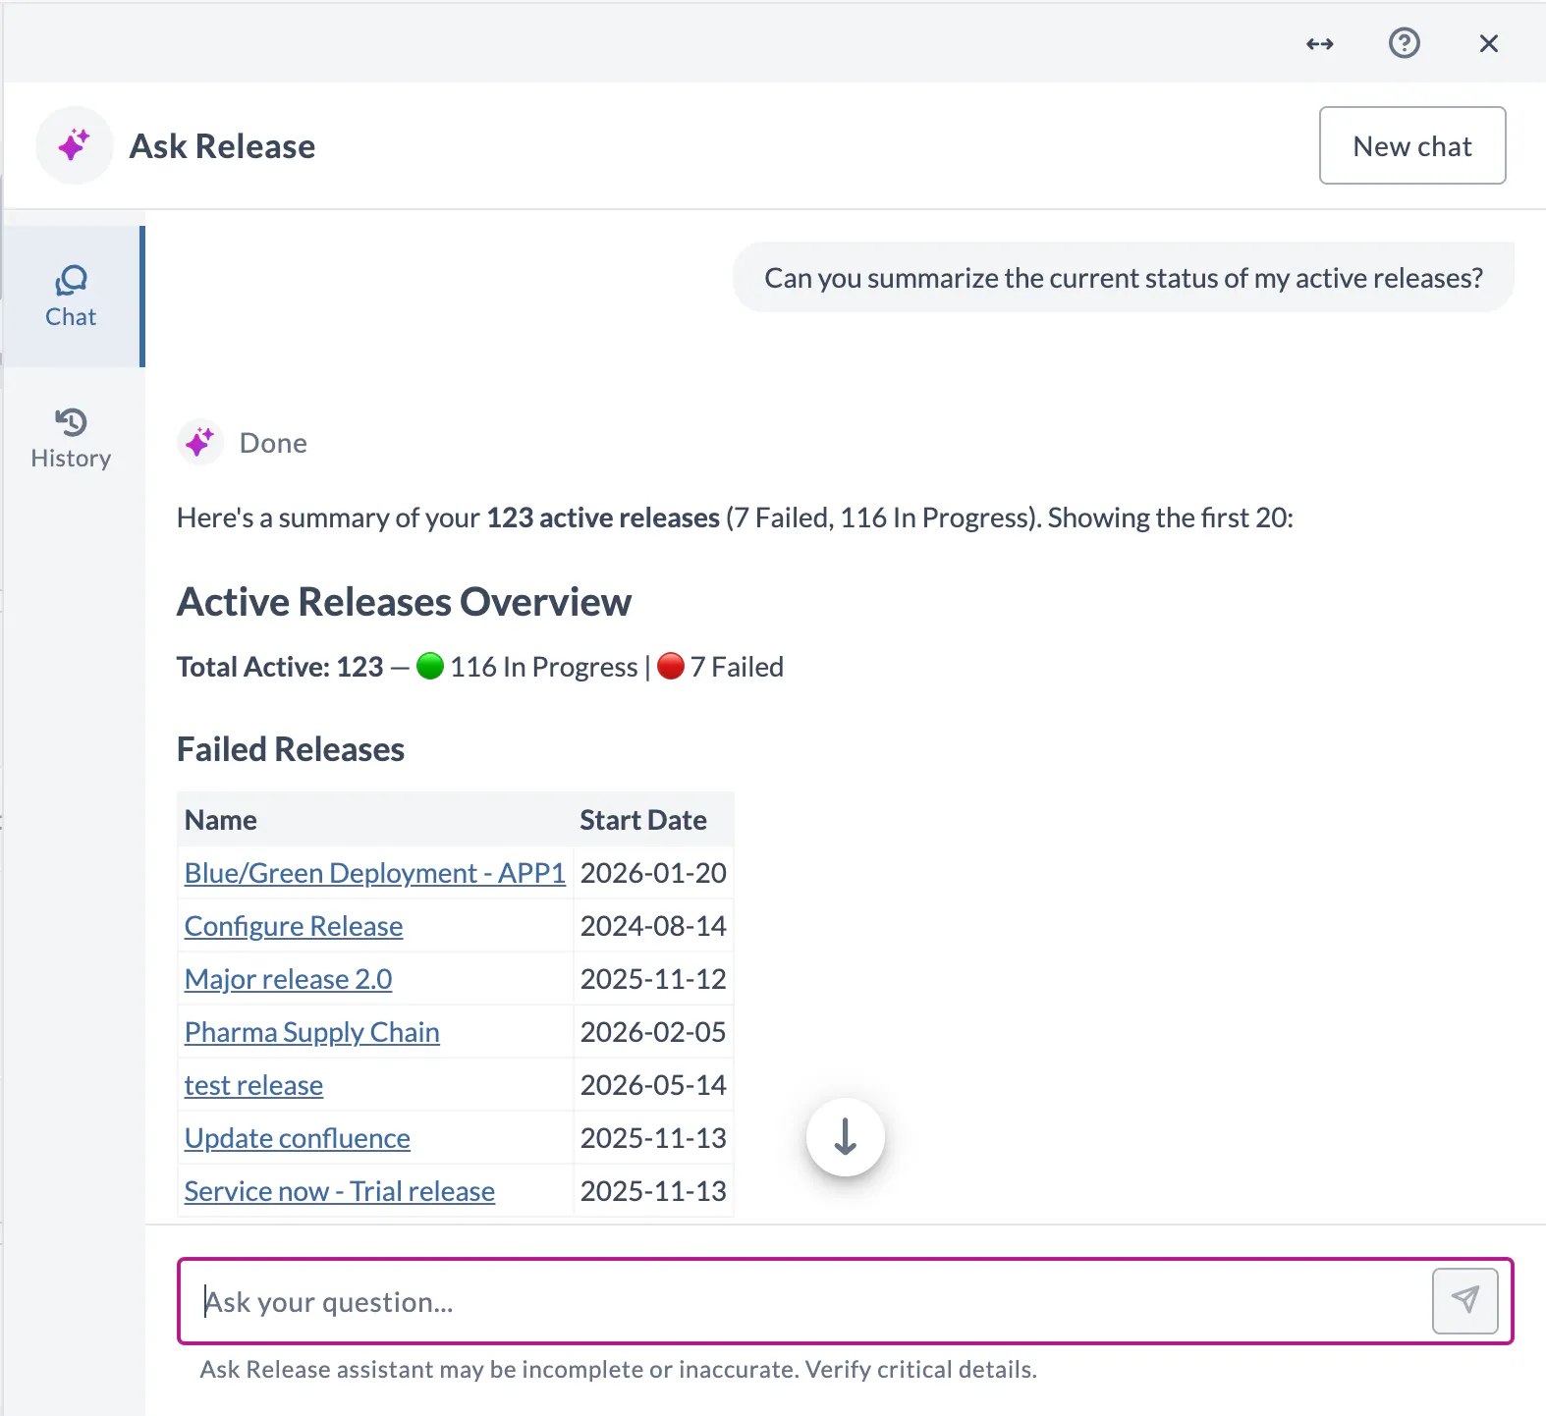The image size is (1546, 1416).
Task: Select the Done status label
Action: (273, 443)
